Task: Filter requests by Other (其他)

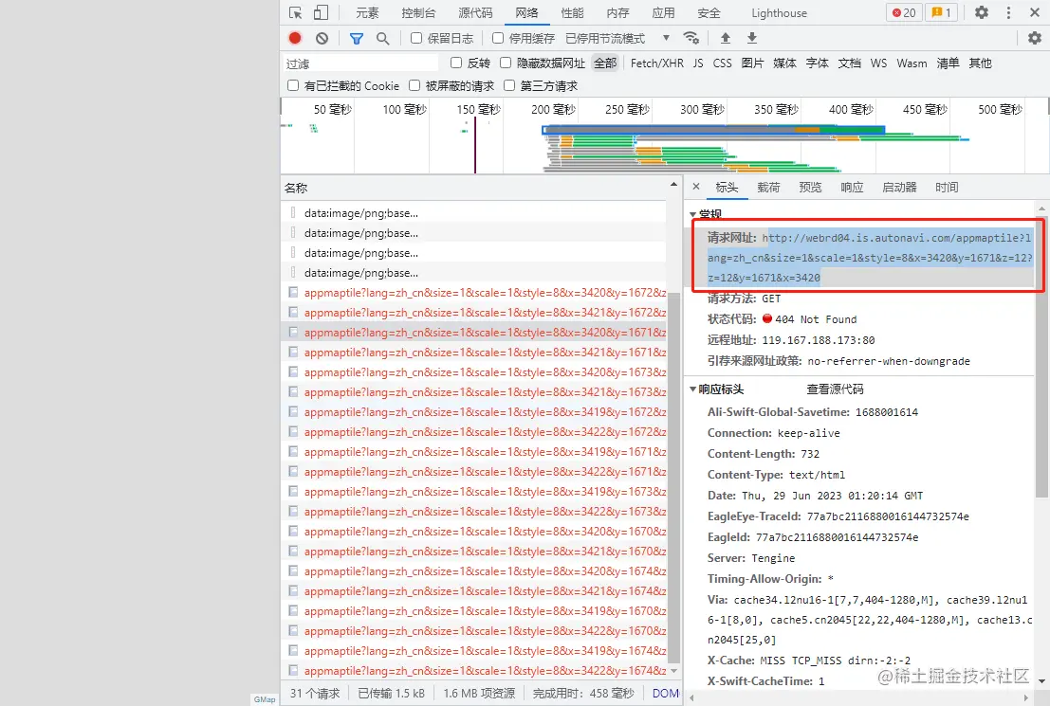Action: pos(981,63)
